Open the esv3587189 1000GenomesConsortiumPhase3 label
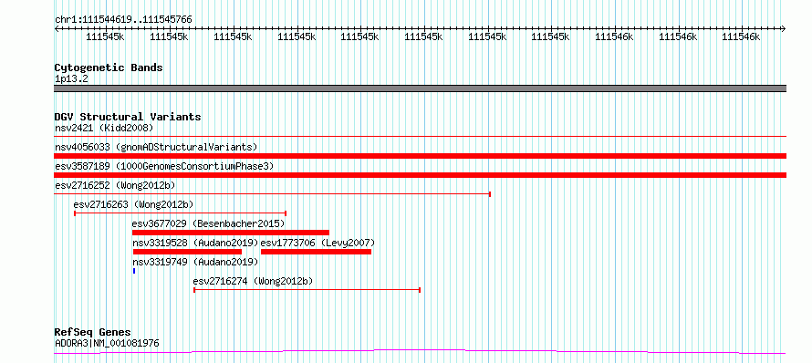Viewport: 812px width, 363px height. (x=163, y=166)
